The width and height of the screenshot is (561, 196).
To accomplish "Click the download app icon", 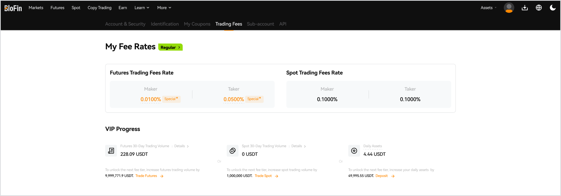I will pyautogui.click(x=524, y=8).
